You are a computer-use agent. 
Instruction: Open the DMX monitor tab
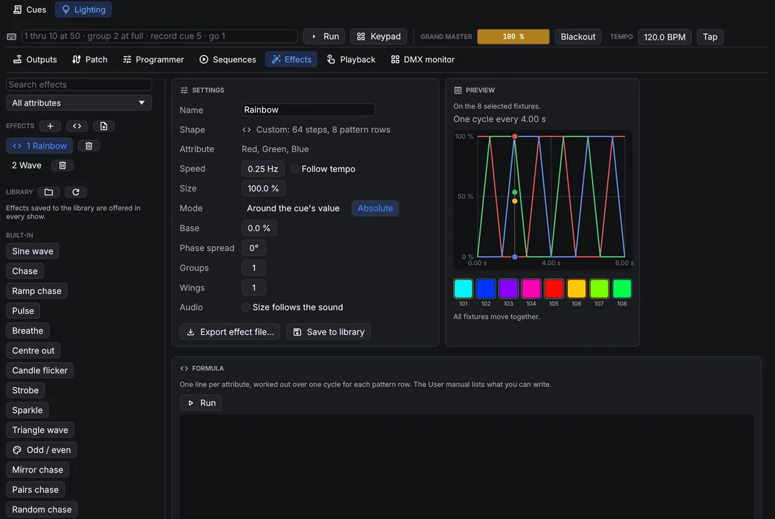point(423,59)
